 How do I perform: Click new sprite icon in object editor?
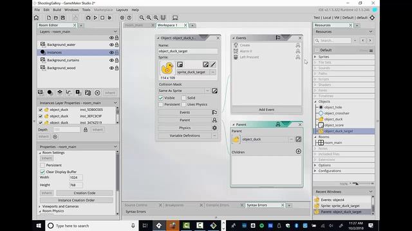coord(180,64)
